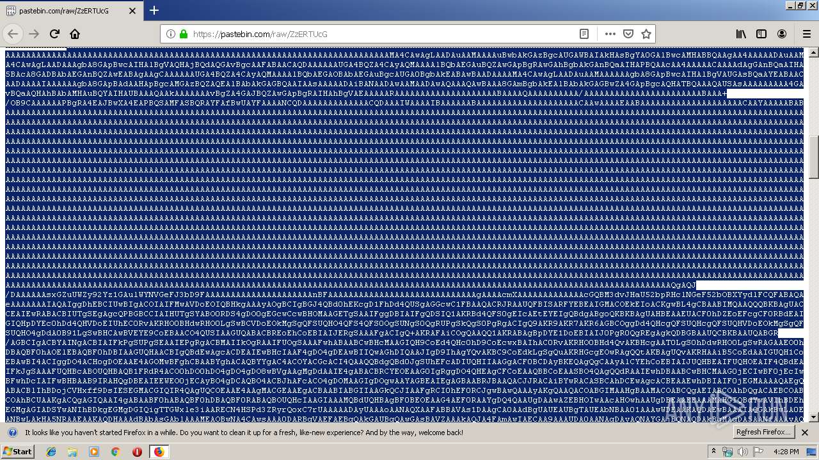Viewport: 819px width, 460px height.
Task: Click the 4:28 PM system clock
Action: pyautogui.click(x=786, y=452)
